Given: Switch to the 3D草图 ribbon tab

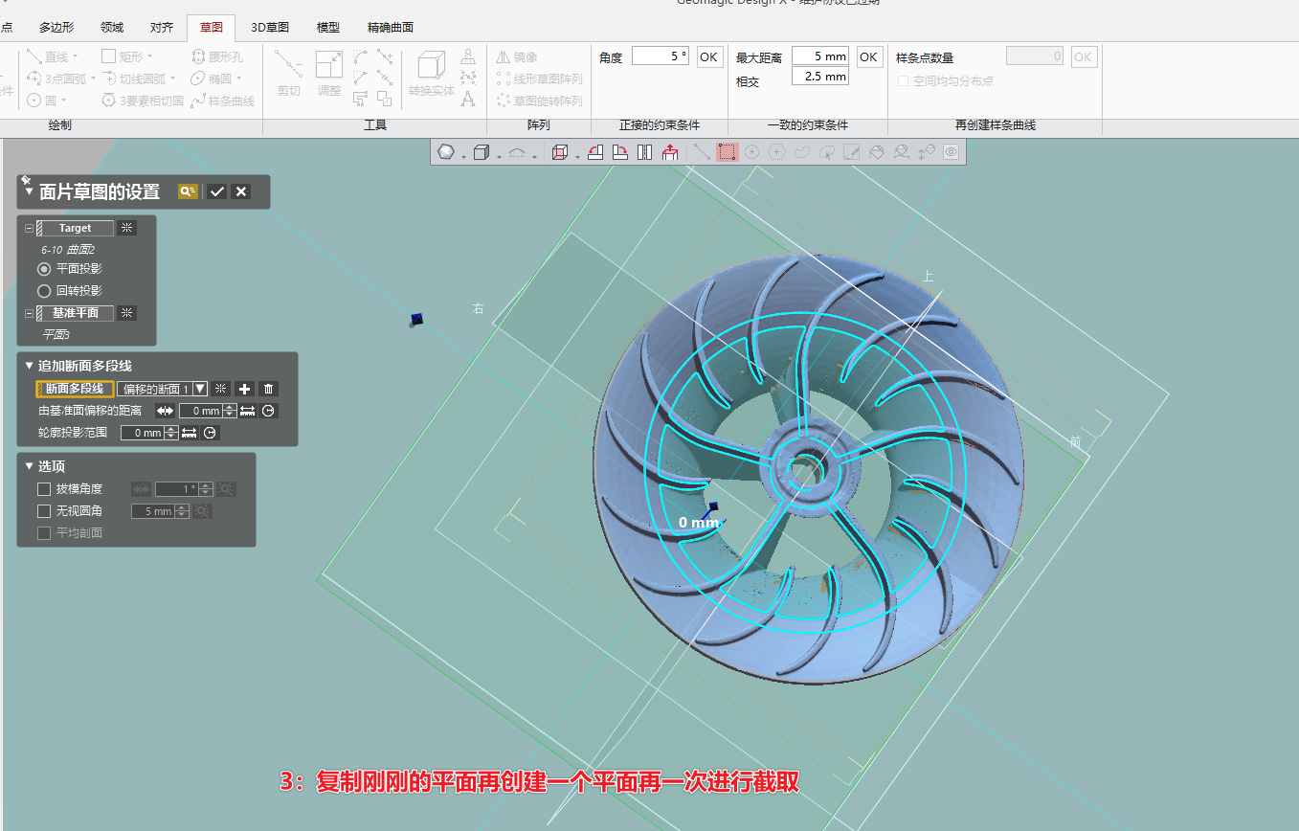Looking at the screenshot, I should pos(269,27).
